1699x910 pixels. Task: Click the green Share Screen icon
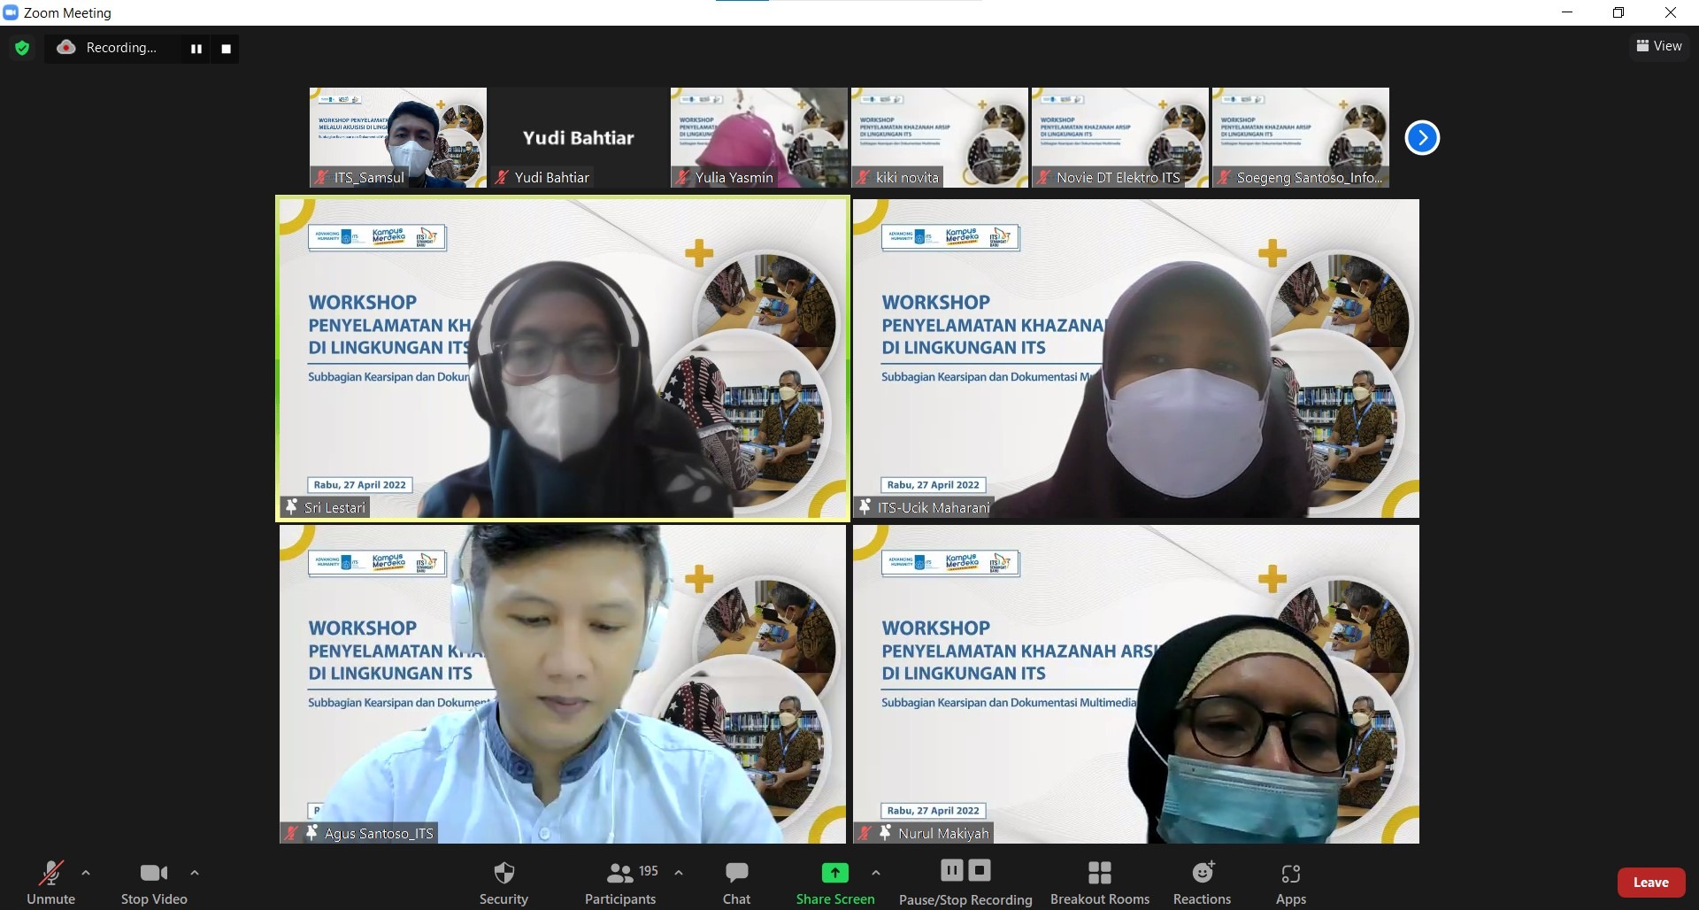point(834,874)
